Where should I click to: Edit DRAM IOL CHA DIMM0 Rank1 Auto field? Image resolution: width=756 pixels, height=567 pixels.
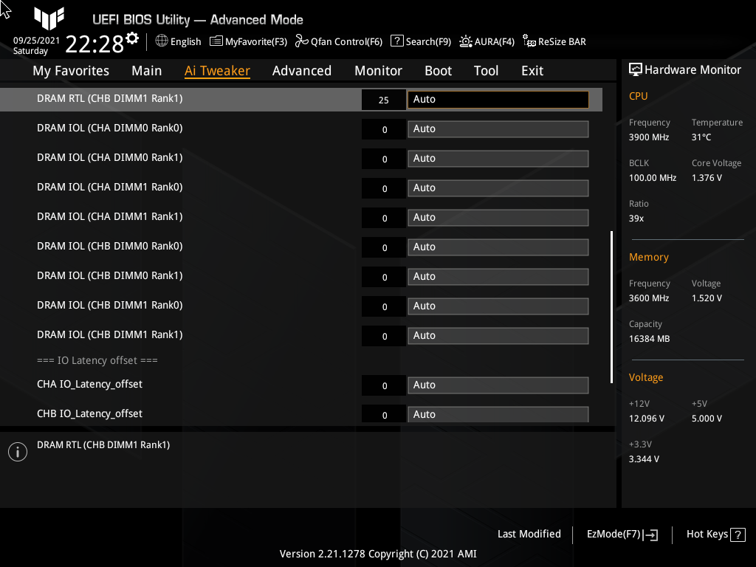click(x=498, y=159)
